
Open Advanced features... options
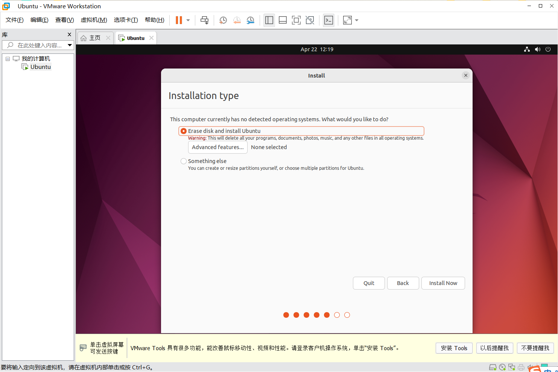point(217,147)
